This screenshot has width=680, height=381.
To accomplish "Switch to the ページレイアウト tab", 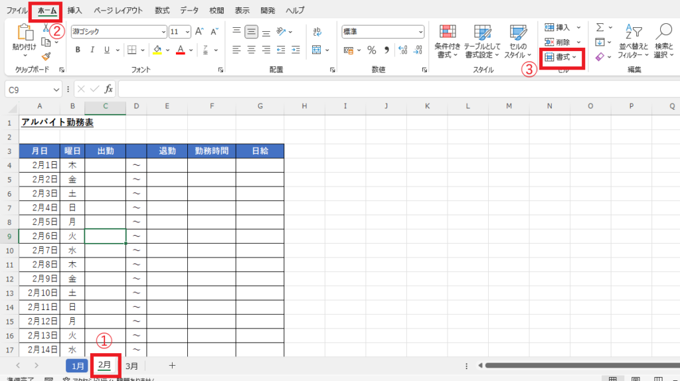I will pyautogui.click(x=118, y=11).
